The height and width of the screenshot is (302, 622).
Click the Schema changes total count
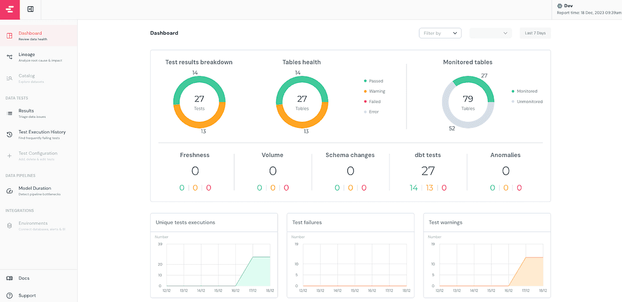tap(350, 171)
